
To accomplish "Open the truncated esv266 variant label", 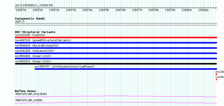I will point(220,72).
